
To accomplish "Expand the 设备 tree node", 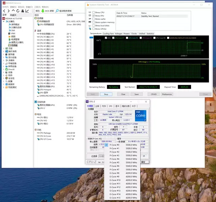I will tap(4, 72).
